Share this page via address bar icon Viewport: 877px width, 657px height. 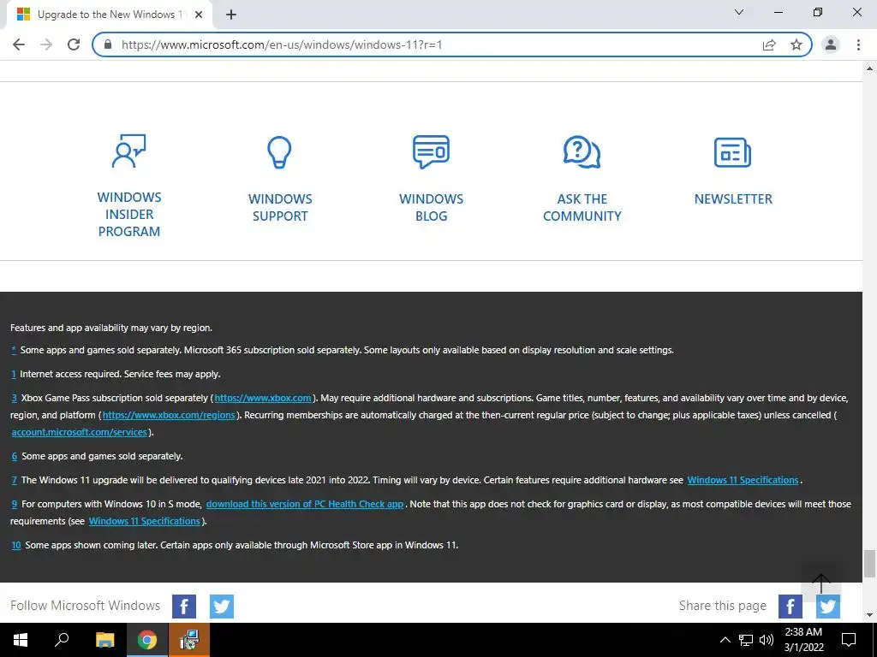[769, 44]
